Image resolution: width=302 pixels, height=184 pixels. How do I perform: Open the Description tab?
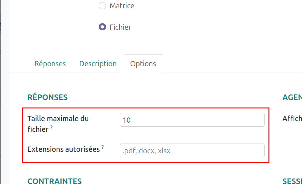[98, 64]
